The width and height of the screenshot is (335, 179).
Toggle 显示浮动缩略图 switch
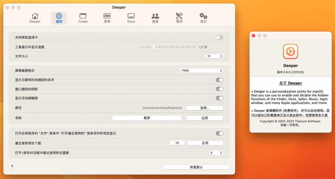tap(220, 98)
